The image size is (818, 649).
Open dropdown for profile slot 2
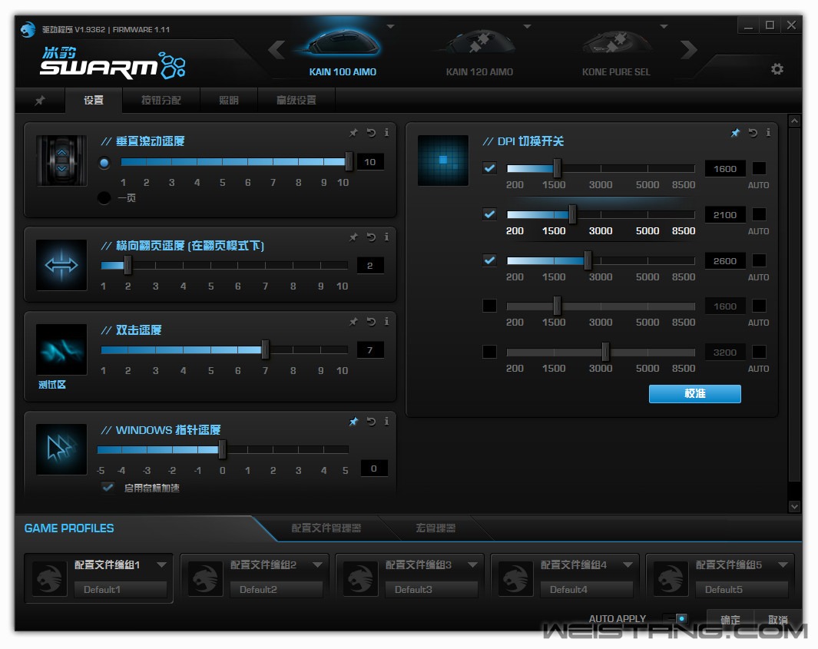tap(317, 565)
